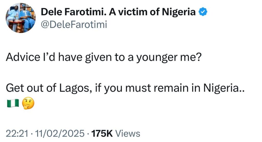Open the @DeleFarotimi handle link
The image size is (262, 142).
(x=74, y=25)
